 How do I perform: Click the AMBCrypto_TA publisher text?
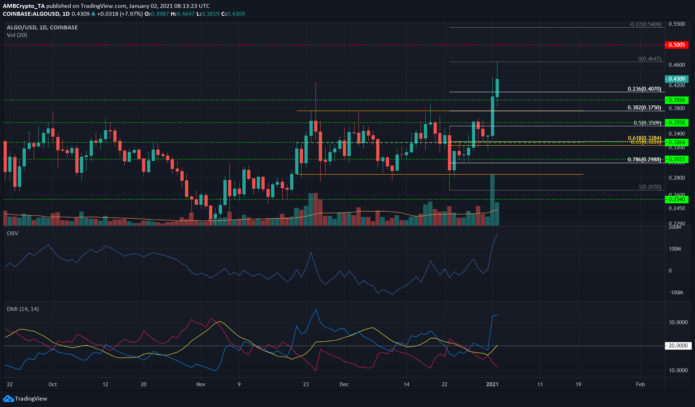(24, 6)
